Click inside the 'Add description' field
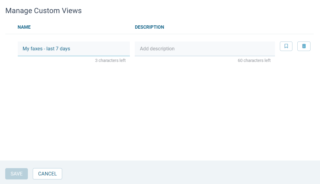This screenshot has width=320, height=184. tap(205, 49)
